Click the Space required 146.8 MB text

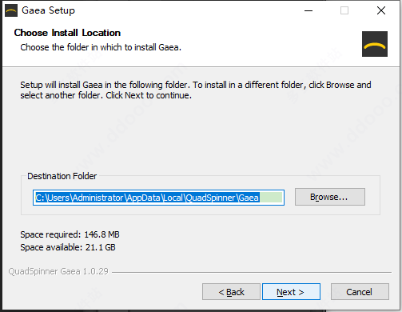(70, 234)
